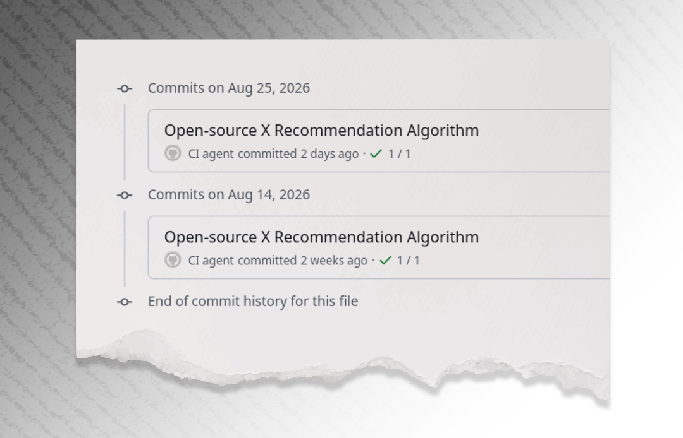
Task: Click the timeline line below Aug 14 heading
Action: tap(125, 249)
